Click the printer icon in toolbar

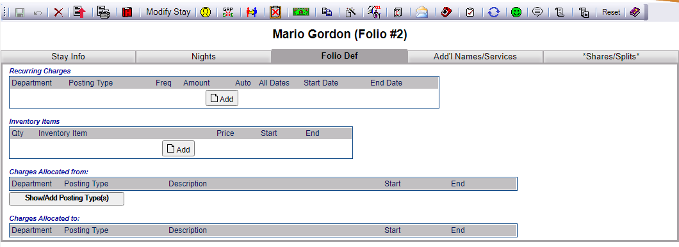tap(104, 13)
